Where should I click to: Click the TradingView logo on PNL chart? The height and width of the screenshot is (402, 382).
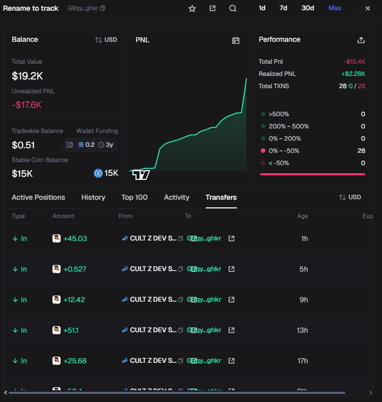click(x=141, y=175)
